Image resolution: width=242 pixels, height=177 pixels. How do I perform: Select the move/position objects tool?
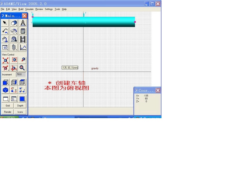[x=5, y=47]
